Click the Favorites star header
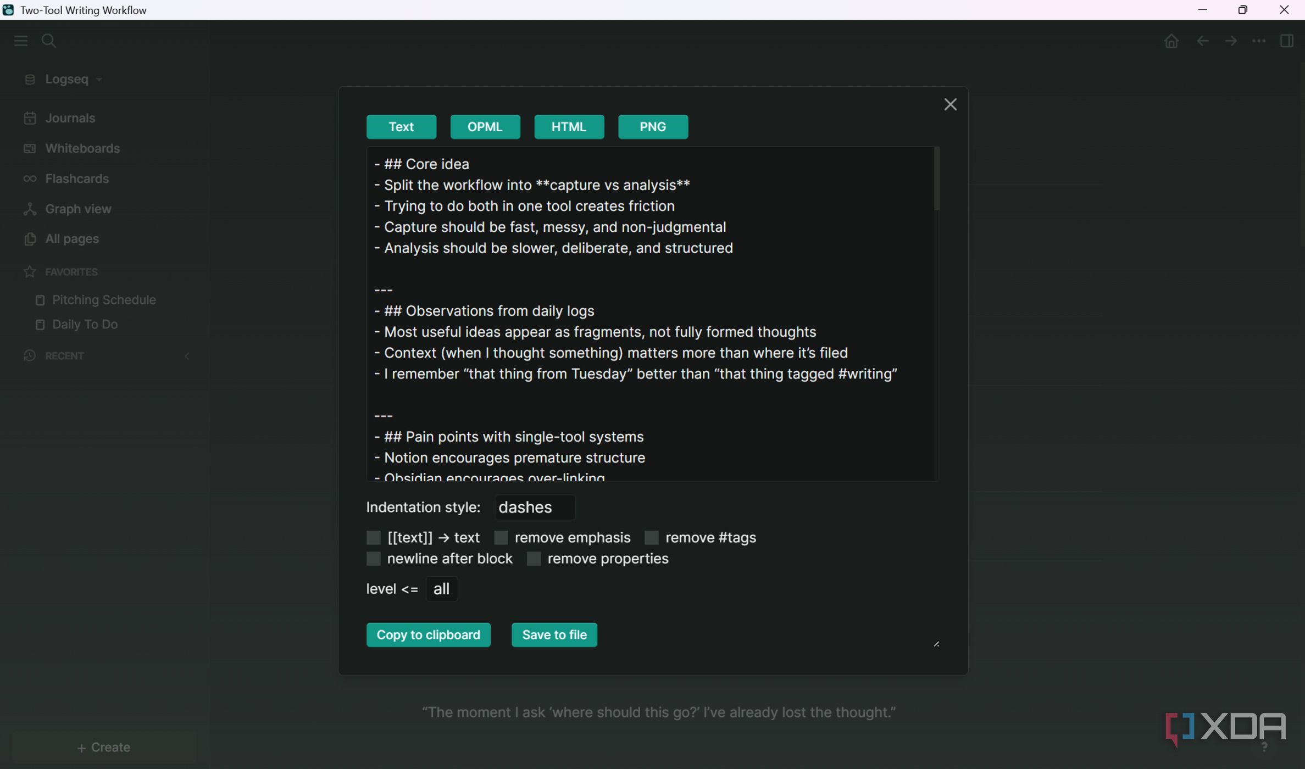Screen dimensions: 1305x769 click(60, 272)
